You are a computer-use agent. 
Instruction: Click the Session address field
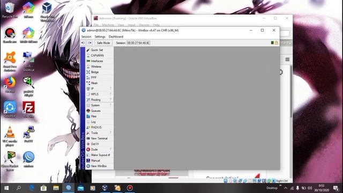point(138,43)
